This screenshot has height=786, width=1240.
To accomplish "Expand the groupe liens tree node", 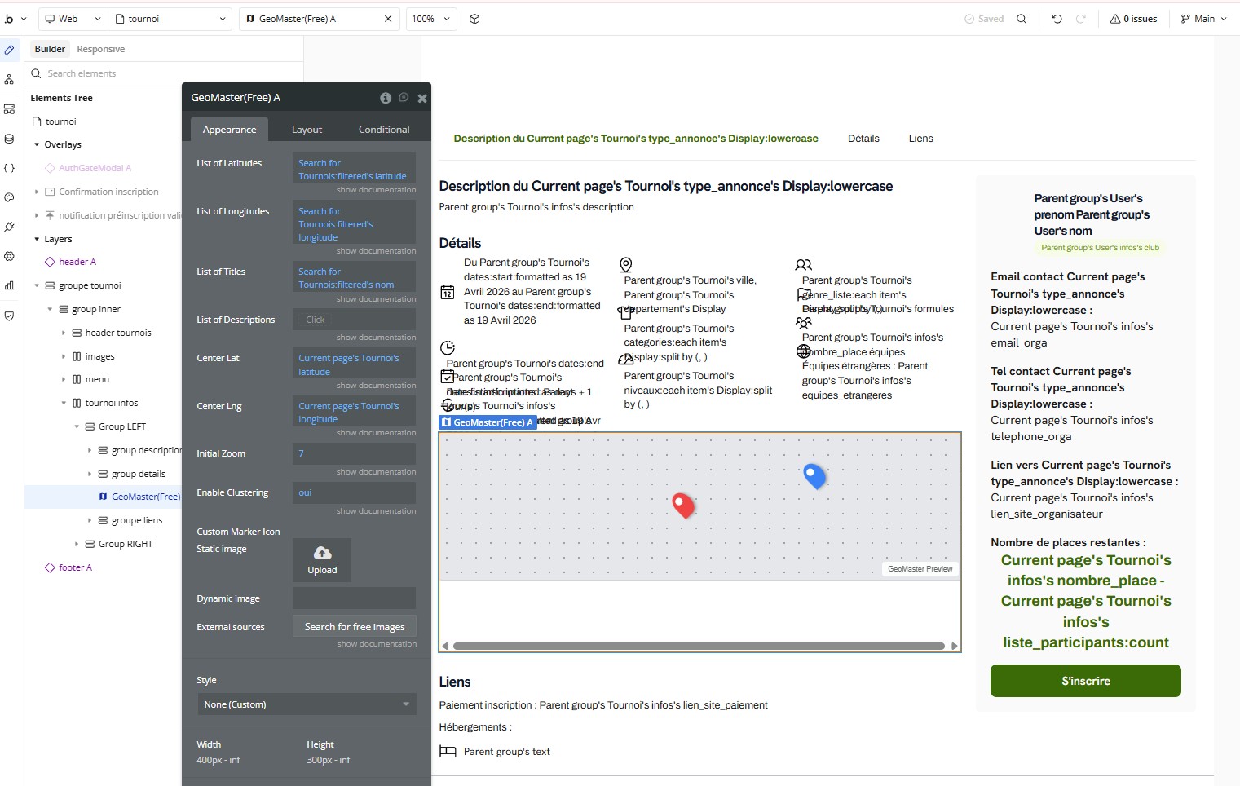I will [90, 520].
